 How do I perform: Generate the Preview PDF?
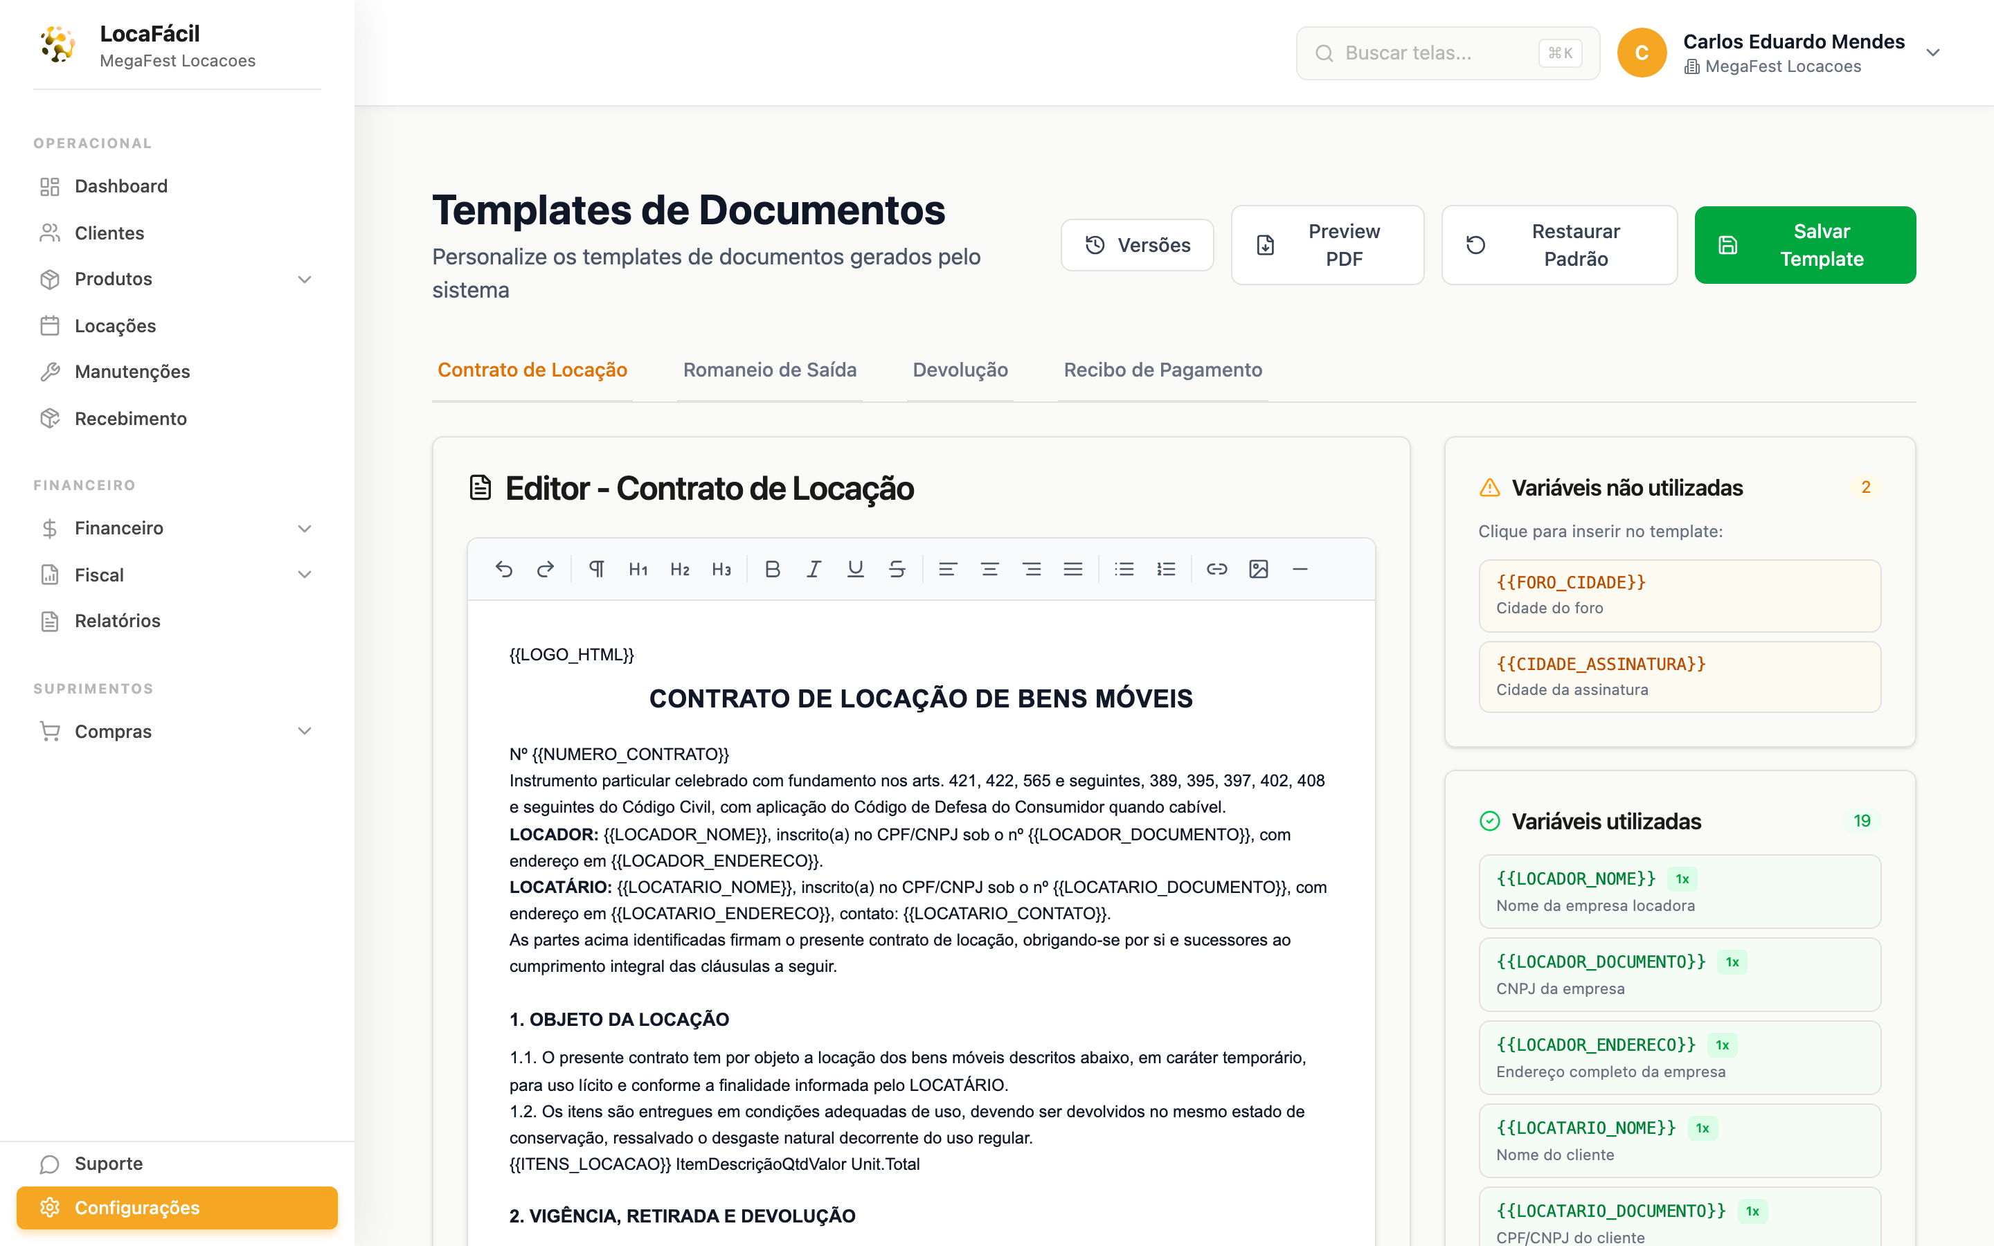1327,245
